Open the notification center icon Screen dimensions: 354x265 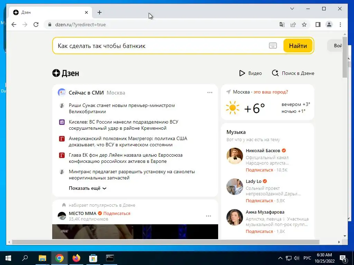click(x=343, y=258)
